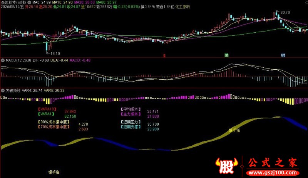
Task: Click the cyan 【短期支撑】 label
Action: 131,127
